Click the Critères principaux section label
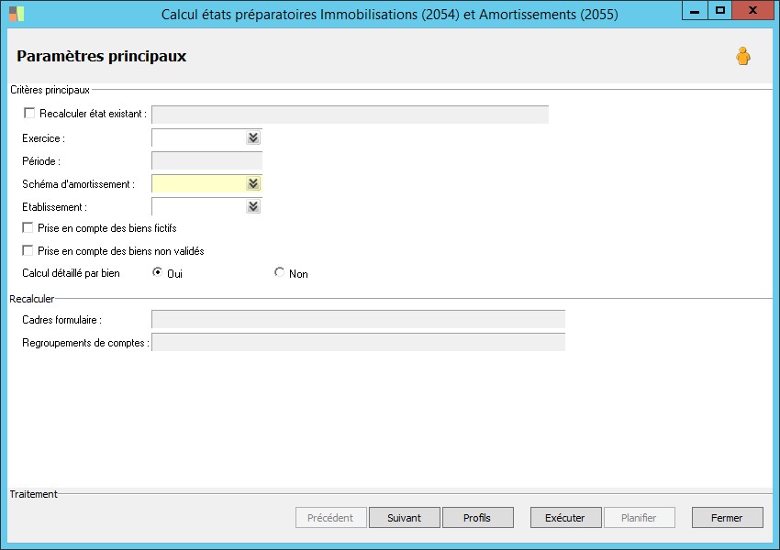The image size is (780, 550). pyautogui.click(x=50, y=90)
